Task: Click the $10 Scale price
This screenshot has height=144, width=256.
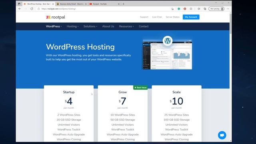Action: [176, 101]
